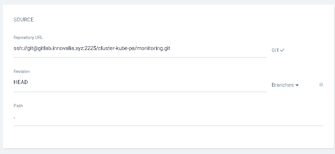Expand the Branches dropdown
The image size is (335, 154).
tap(285, 85)
